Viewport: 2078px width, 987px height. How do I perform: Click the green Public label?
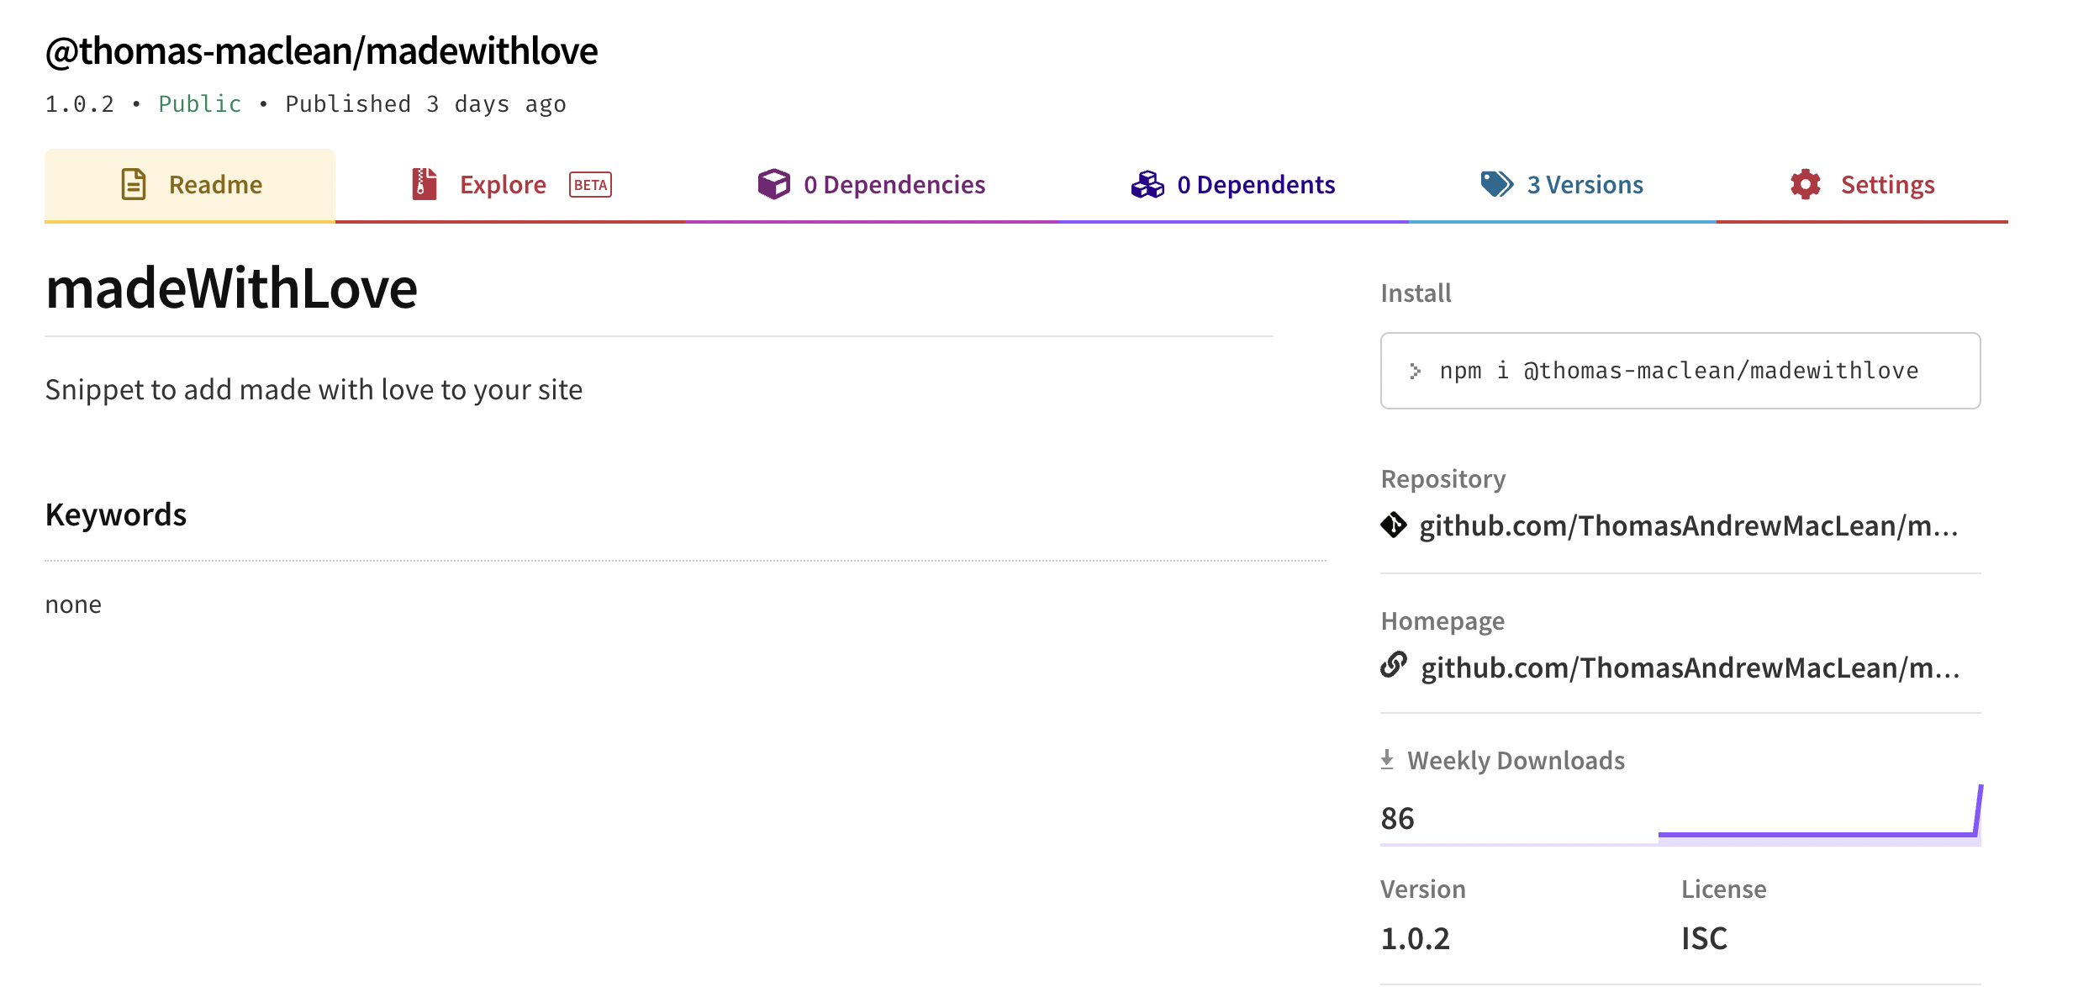tap(200, 104)
